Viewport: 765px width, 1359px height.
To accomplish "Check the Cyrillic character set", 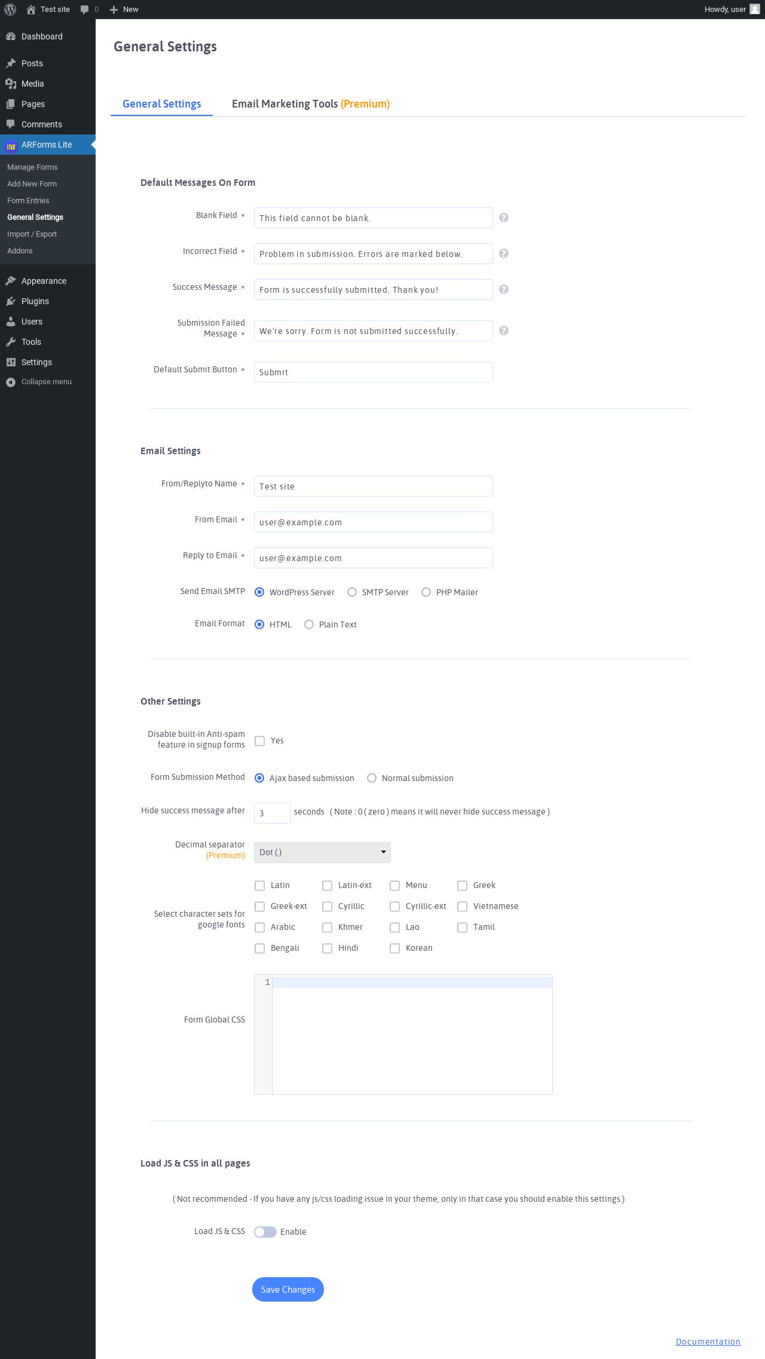I will tap(327, 907).
